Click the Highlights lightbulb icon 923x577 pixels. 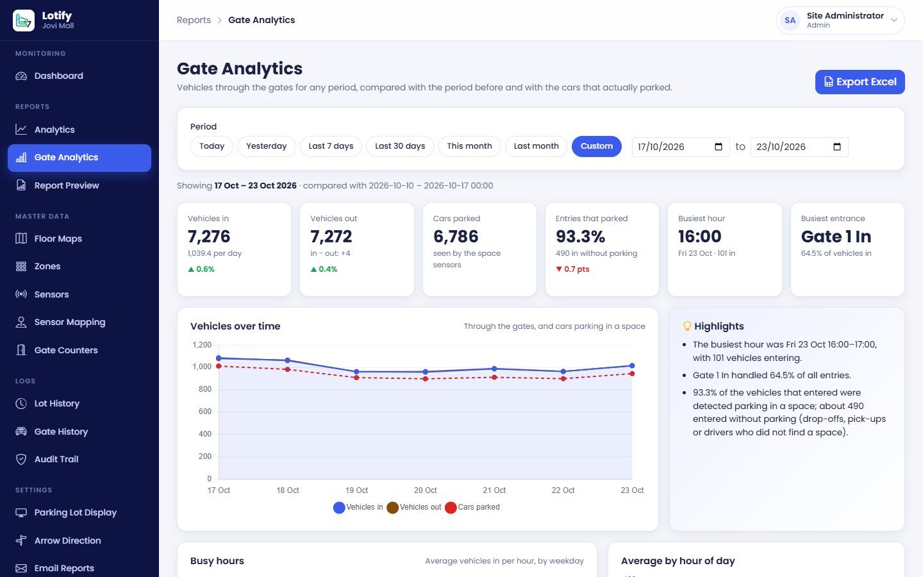688,326
